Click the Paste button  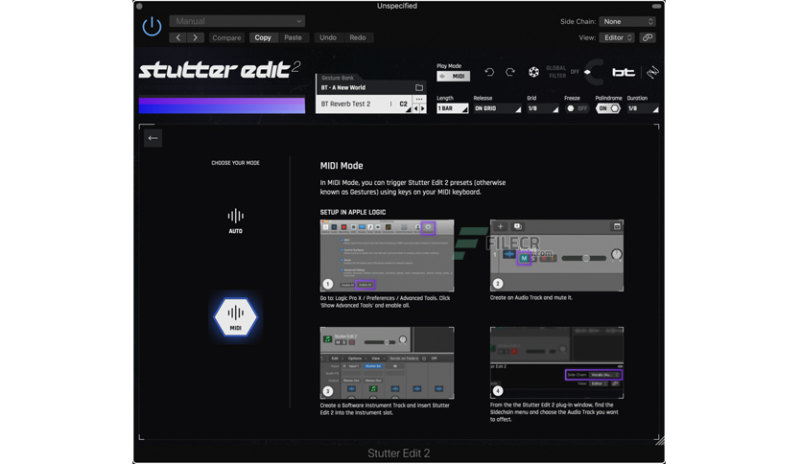(x=294, y=37)
